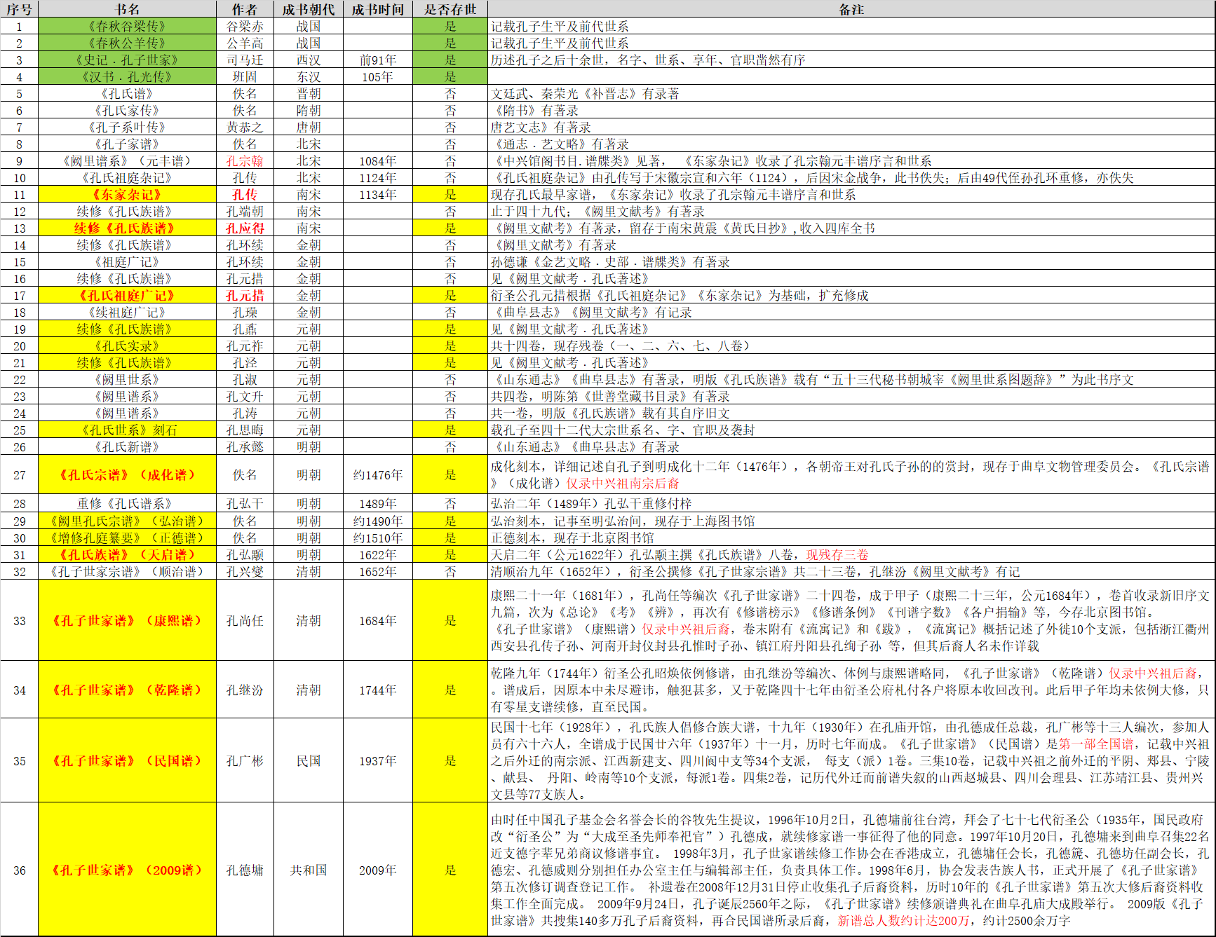This screenshot has width=1216, height=937.
Task: Click the author cell 孔继汾
Action: point(245,690)
